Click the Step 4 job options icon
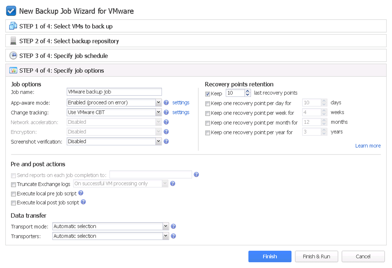Viewport: 392px width, 268px height. click(x=13, y=71)
